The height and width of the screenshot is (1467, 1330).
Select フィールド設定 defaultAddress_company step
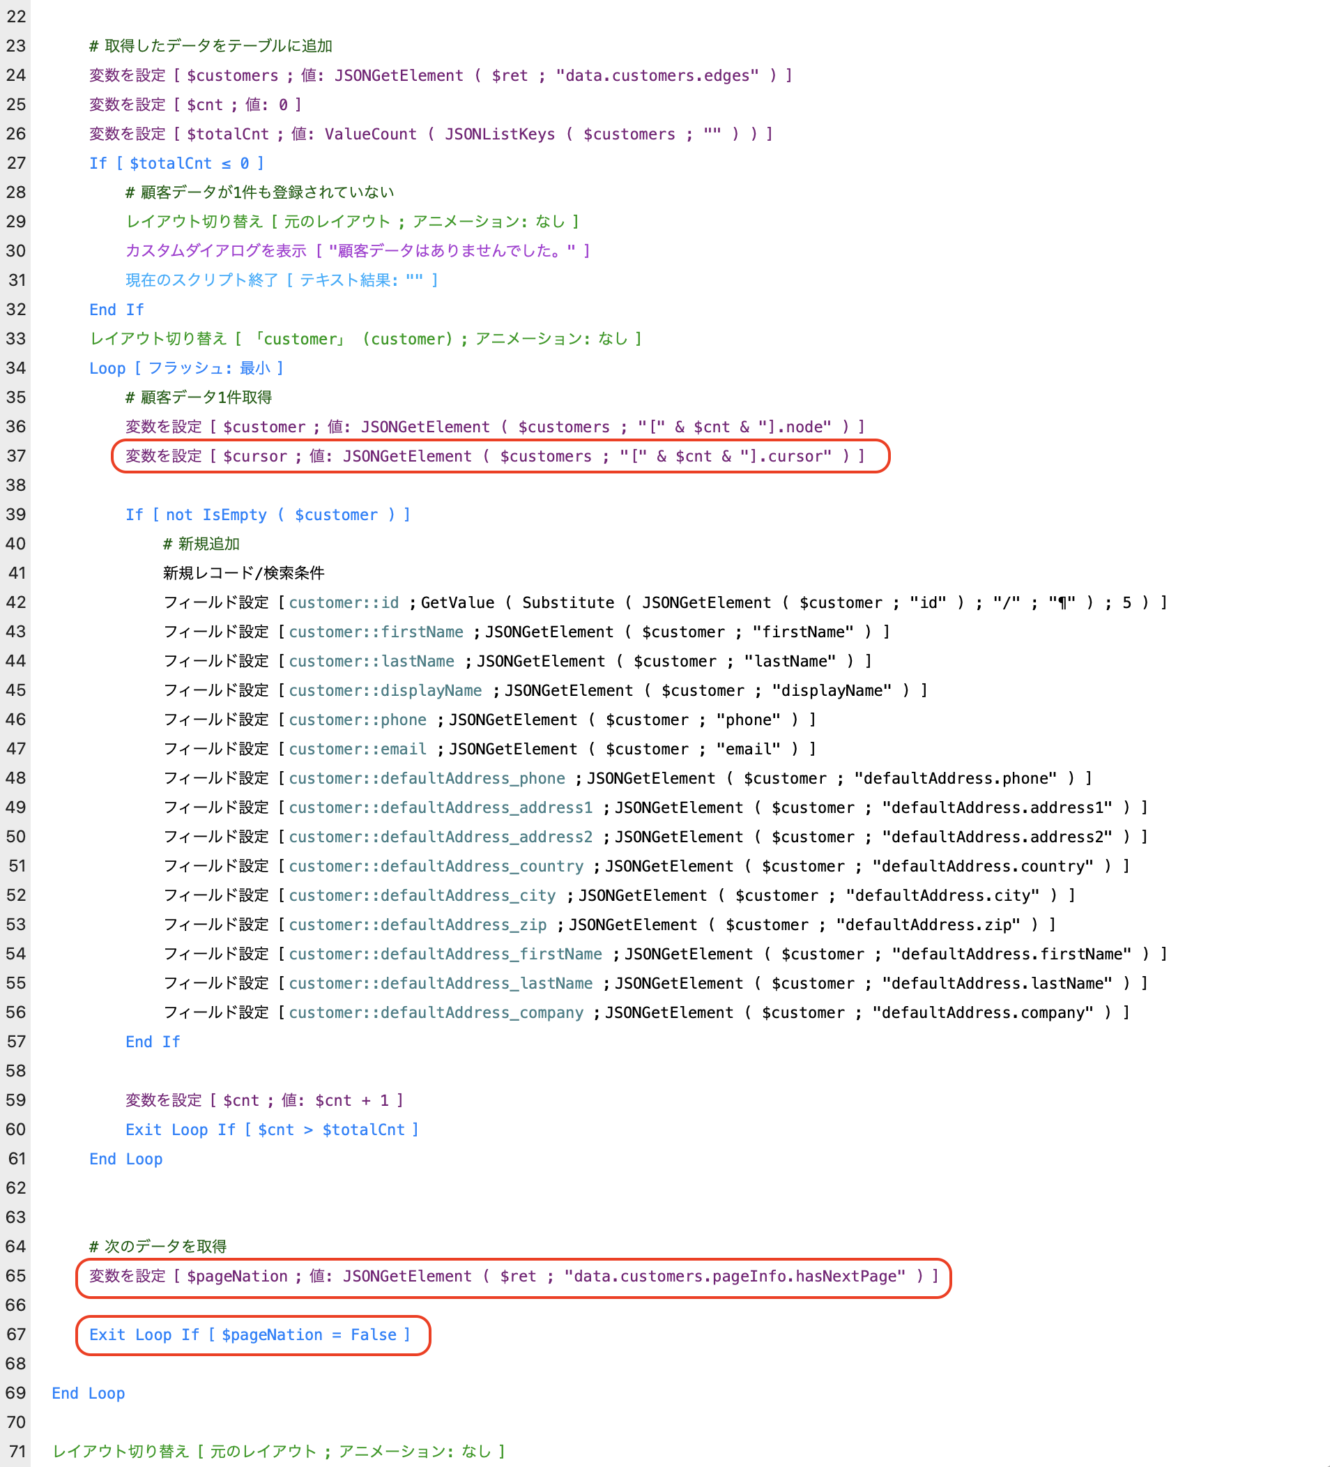coord(647,1012)
